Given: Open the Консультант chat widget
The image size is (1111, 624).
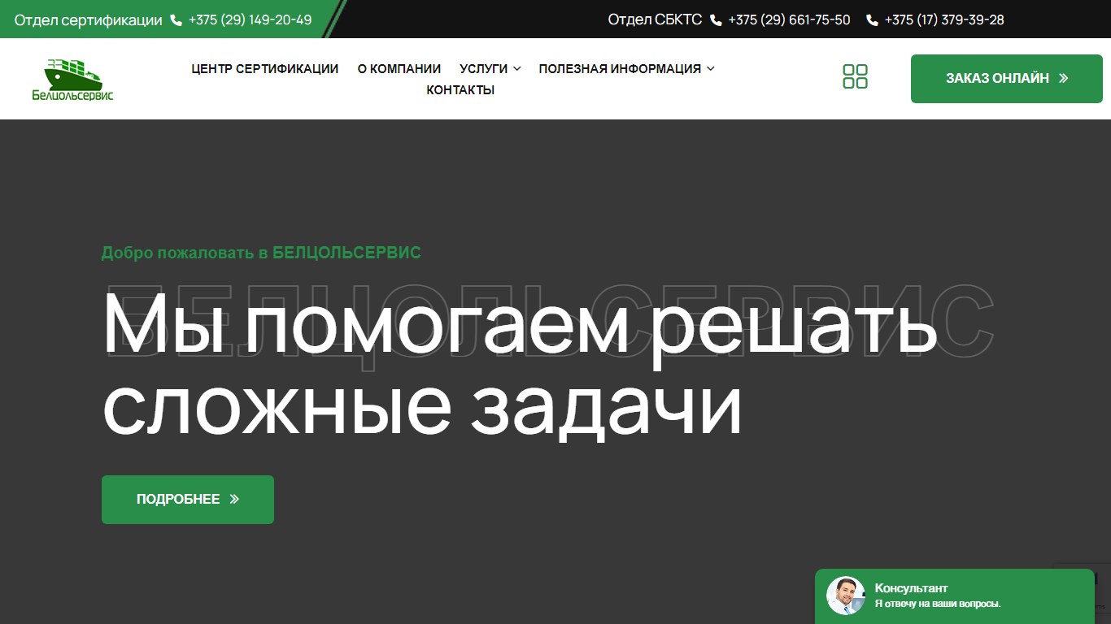Looking at the screenshot, I should [x=955, y=596].
